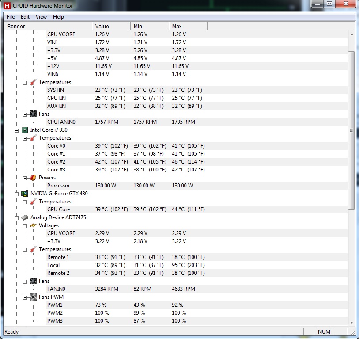This screenshot has width=359, height=339.
Task: Select the PWM1 row
Action: click(x=197, y=305)
